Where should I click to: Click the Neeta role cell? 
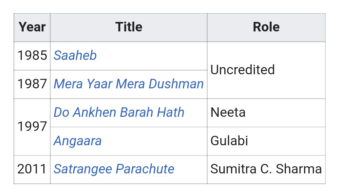pyautogui.click(x=266, y=113)
